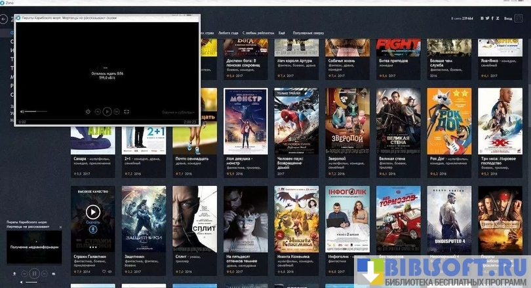This screenshot has height=288, width=531.
Task: Click the power icon in player controls
Action: [88, 111]
